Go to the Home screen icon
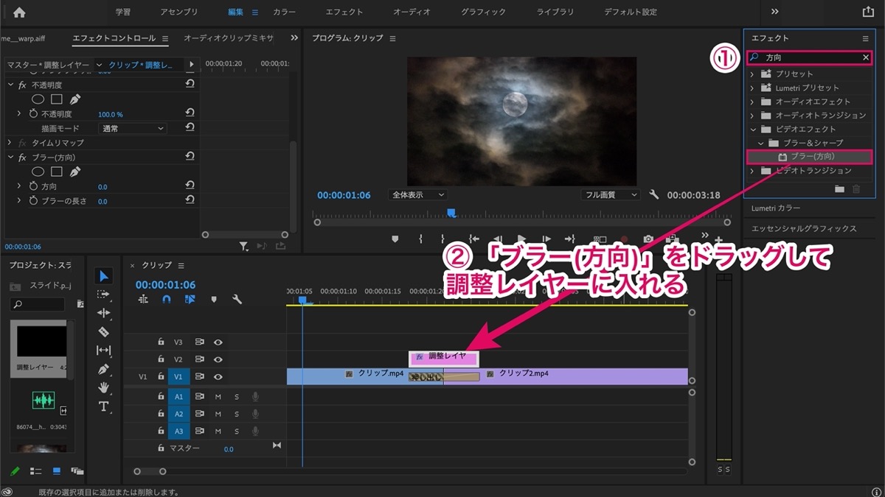The width and height of the screenshot is (885, 497). click(x=19, y=12)
